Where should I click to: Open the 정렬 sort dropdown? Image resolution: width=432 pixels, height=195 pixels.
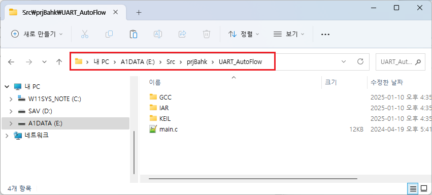[x=244, y=34]
